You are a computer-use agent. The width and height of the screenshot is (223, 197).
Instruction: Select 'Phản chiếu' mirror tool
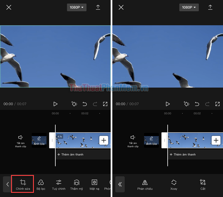[145, 185]
